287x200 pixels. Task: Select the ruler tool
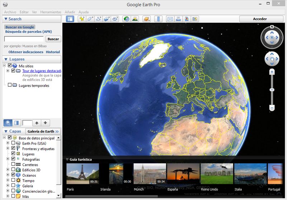click(158, 19)
